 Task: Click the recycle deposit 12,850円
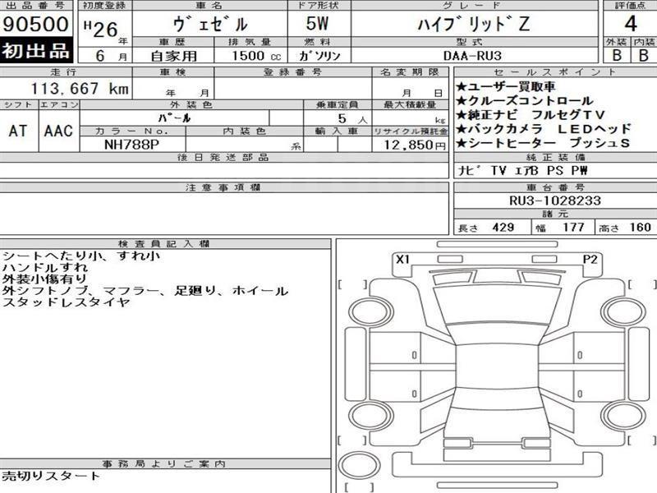point(414,145)
